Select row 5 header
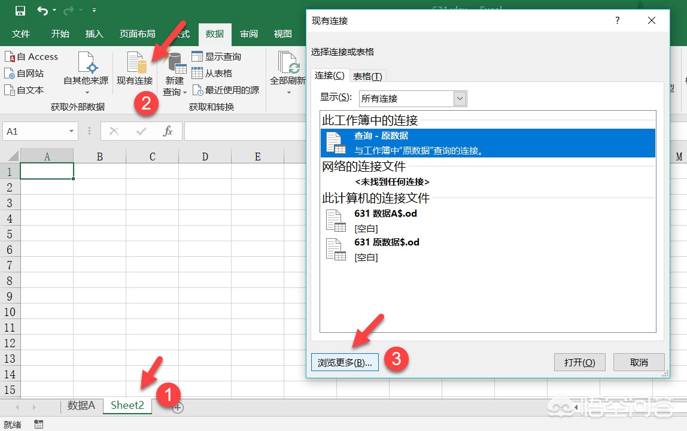The image size is (687, 431). tap(10, 234)
